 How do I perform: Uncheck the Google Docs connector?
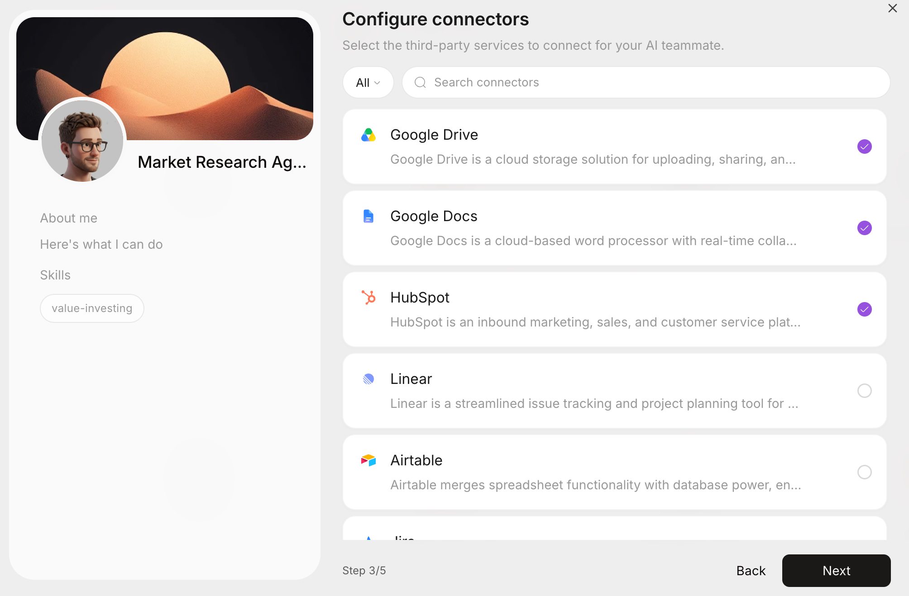pos(865,228)
